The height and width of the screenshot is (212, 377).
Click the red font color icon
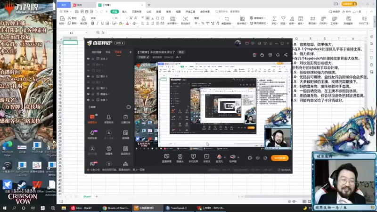[127, 23]
